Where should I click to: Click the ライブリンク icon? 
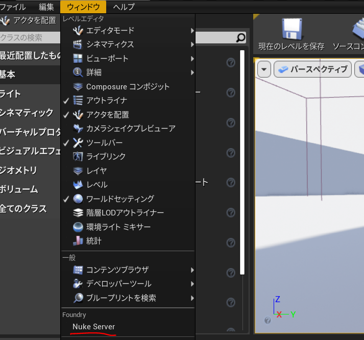point(78,157)
